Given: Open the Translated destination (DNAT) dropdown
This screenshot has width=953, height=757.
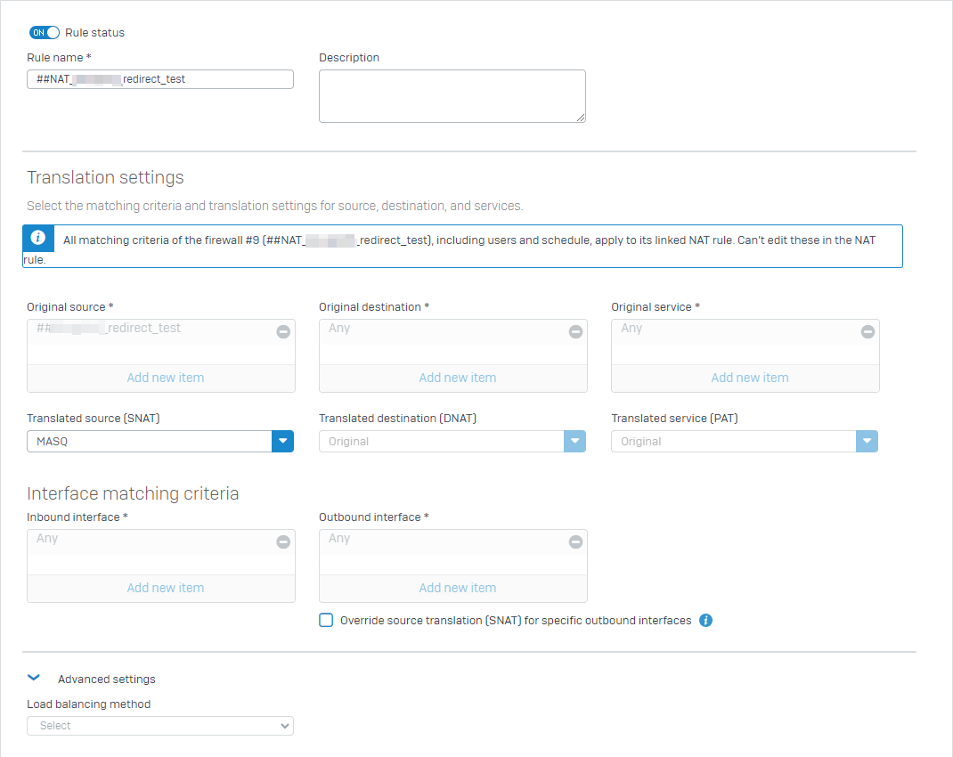Looking at the screenshot, I should (574, 441).
